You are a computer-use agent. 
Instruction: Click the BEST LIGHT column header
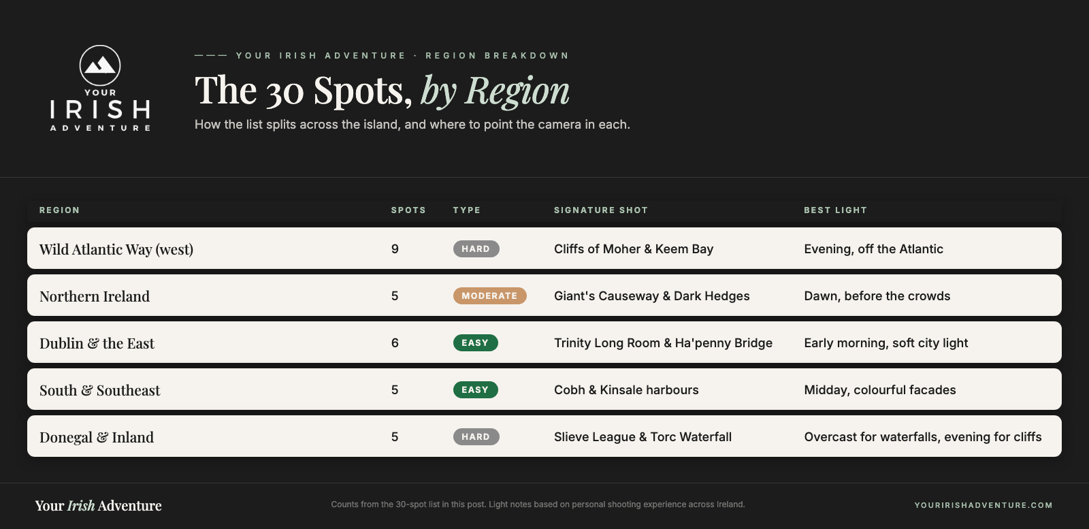835,210
